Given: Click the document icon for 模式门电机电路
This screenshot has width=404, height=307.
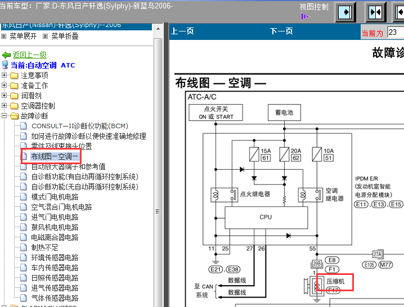Looking at the screenshot, I should click(x=24, y=197).
